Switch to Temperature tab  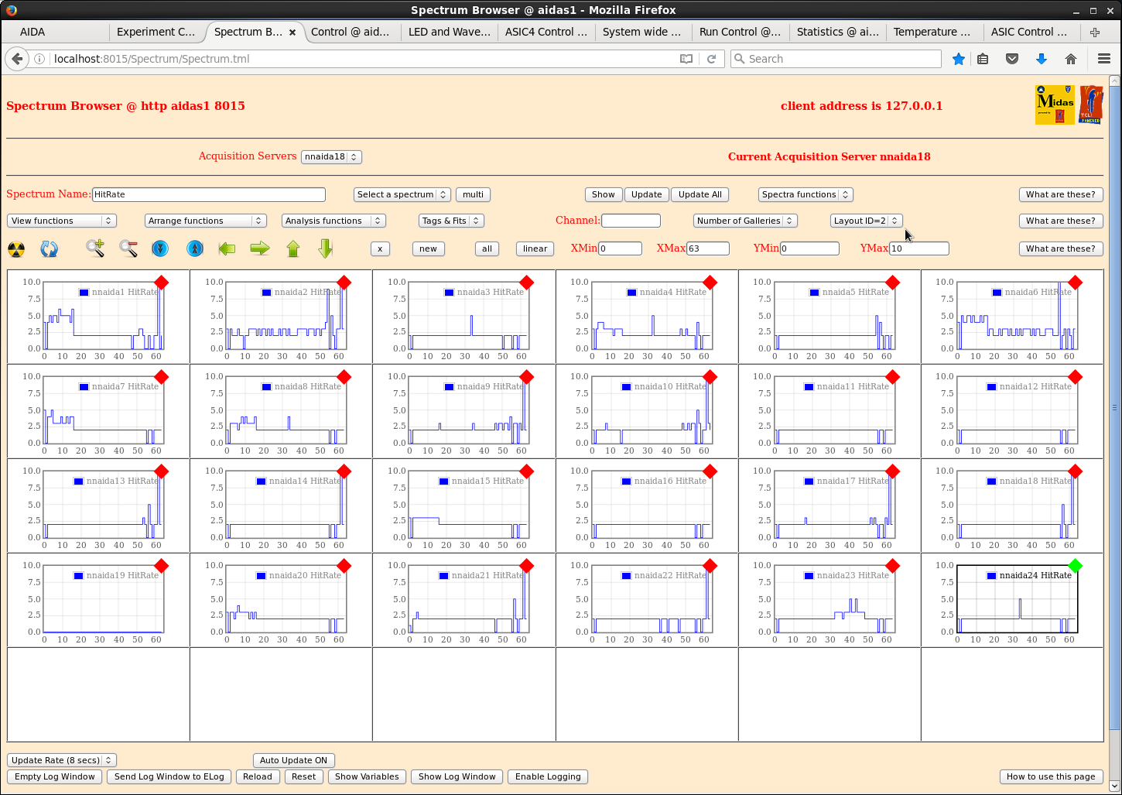click(x=934, y=32)
